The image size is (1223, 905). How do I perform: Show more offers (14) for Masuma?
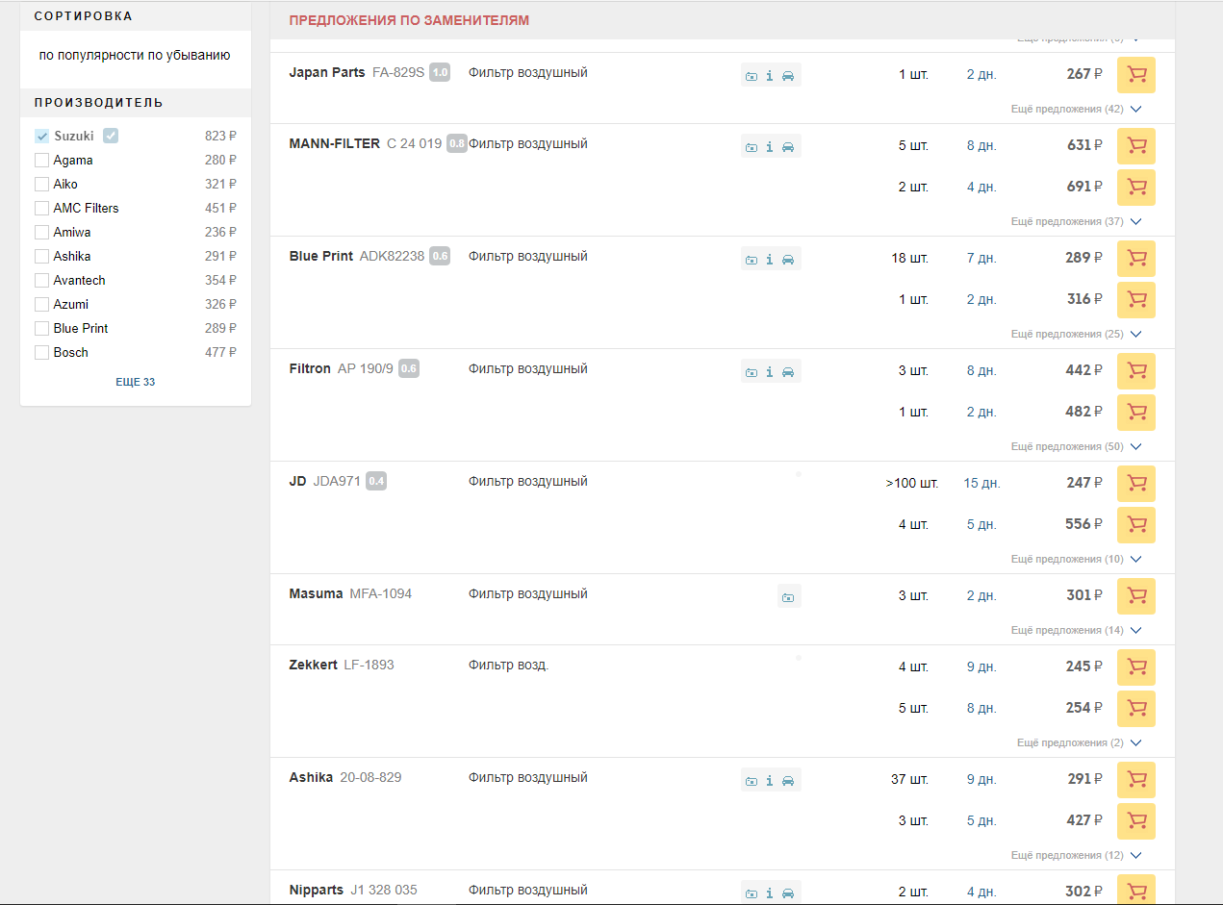tap(1075, 630)
